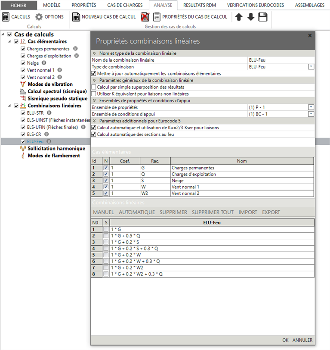Collapse Nom et type de la combinaison section

point(94,53)
